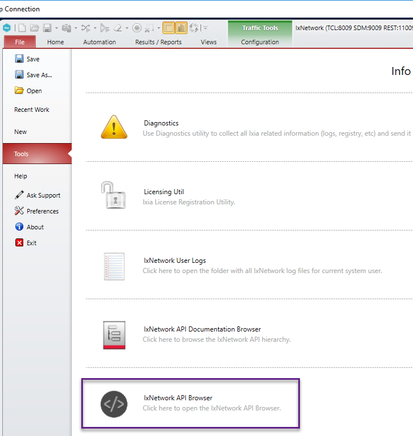Open the dropdown arrow beside the eraser icon
The height and width of the screenshot is (436, 413).
click(127, 28)
